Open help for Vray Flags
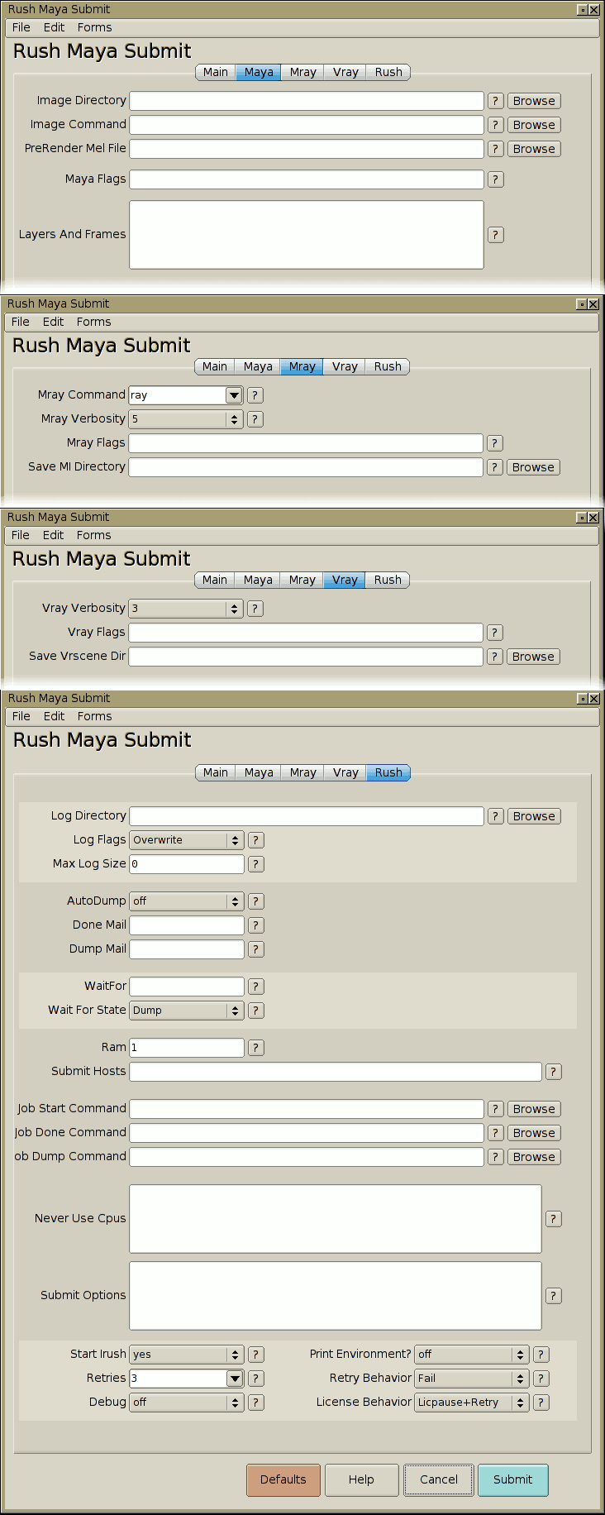Viewport: 605px width, 1515px height. (494, 633)
